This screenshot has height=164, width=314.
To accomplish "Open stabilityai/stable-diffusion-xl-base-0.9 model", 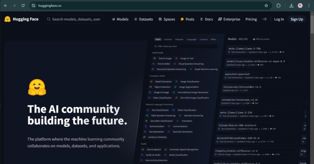I will 266,63.
